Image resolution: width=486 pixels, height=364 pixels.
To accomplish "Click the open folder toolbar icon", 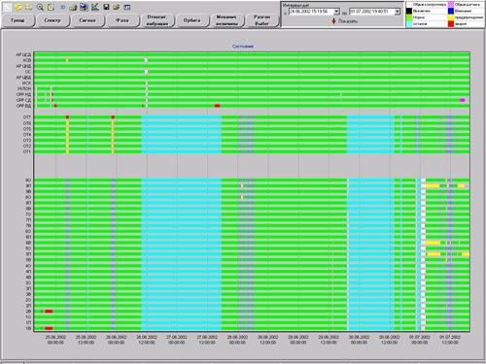I will (x=117, y=7).
